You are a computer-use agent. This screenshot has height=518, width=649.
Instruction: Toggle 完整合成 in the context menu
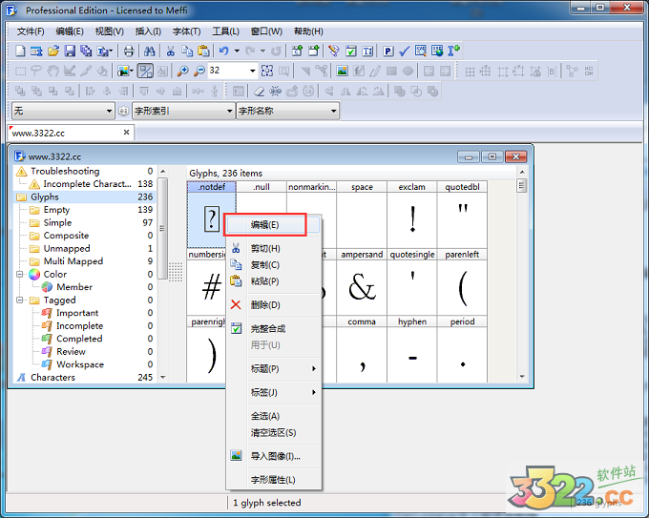tap(267, 328)
